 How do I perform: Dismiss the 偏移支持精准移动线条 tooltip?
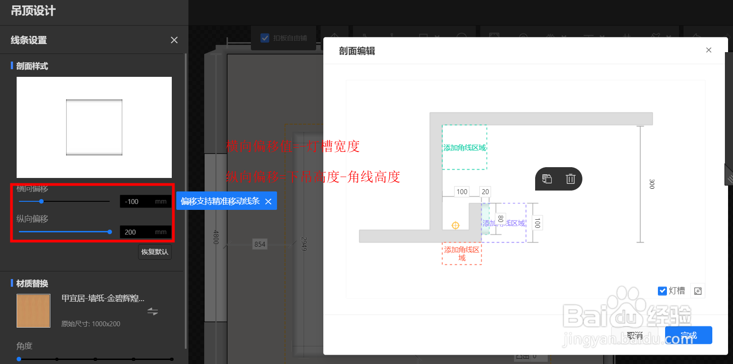pos(268,201)
